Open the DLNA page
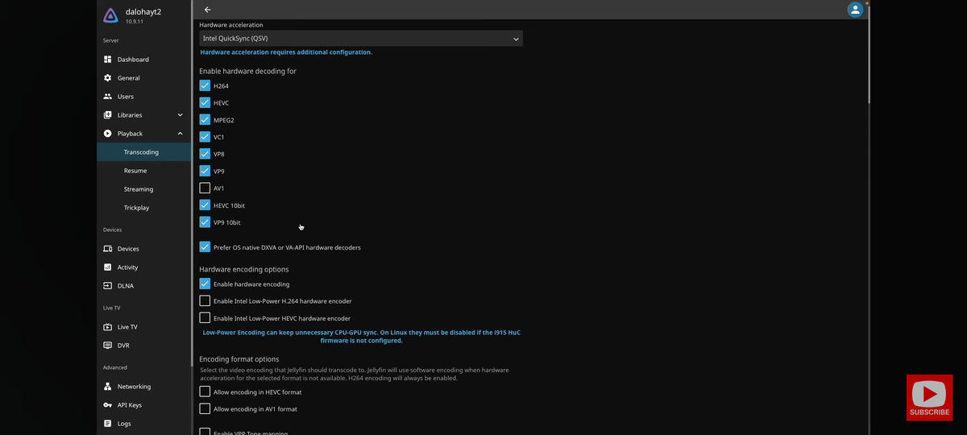Image resolution: width=967 pixels, height=435 pixels. (x=144, y=286)
